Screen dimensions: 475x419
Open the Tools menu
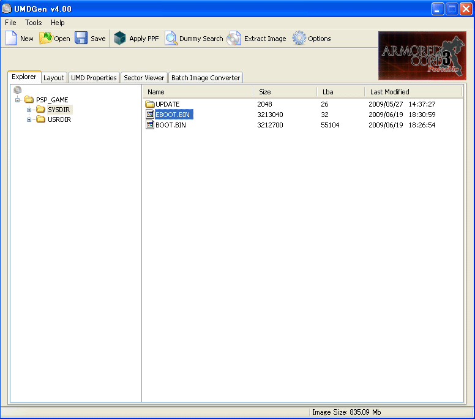33,23
